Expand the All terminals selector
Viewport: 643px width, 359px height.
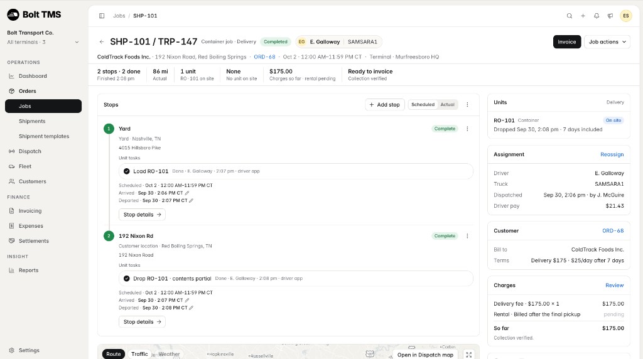coord(43,42)
